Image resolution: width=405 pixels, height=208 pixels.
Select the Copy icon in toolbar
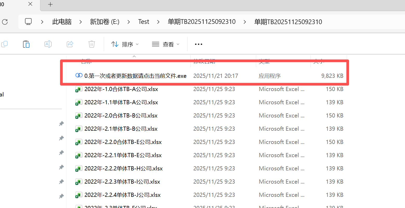4,44
